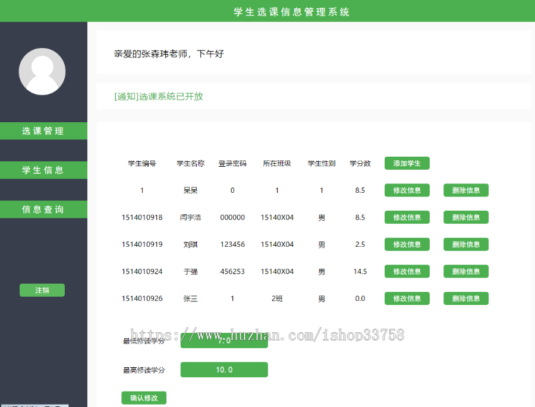Click the 确认修改 confirm button
The height and width of the screenshot is (407, 535).
pos(143,398)
